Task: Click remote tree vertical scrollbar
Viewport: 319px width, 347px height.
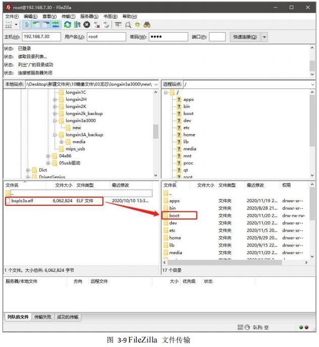Action: click(x=312, y=121)
